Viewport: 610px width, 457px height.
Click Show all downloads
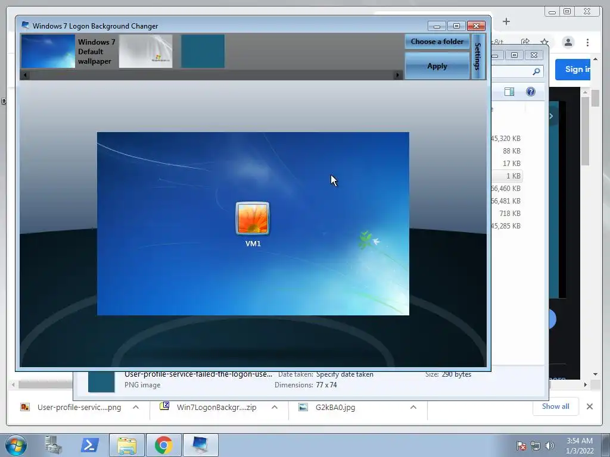point(556,406)
